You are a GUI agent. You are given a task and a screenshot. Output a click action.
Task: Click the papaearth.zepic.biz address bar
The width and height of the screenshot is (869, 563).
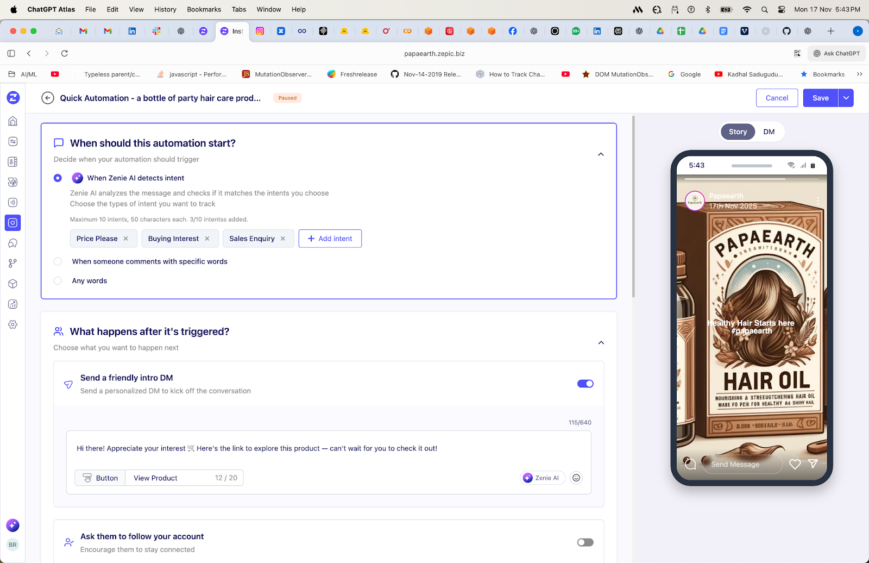click(434, 53)
